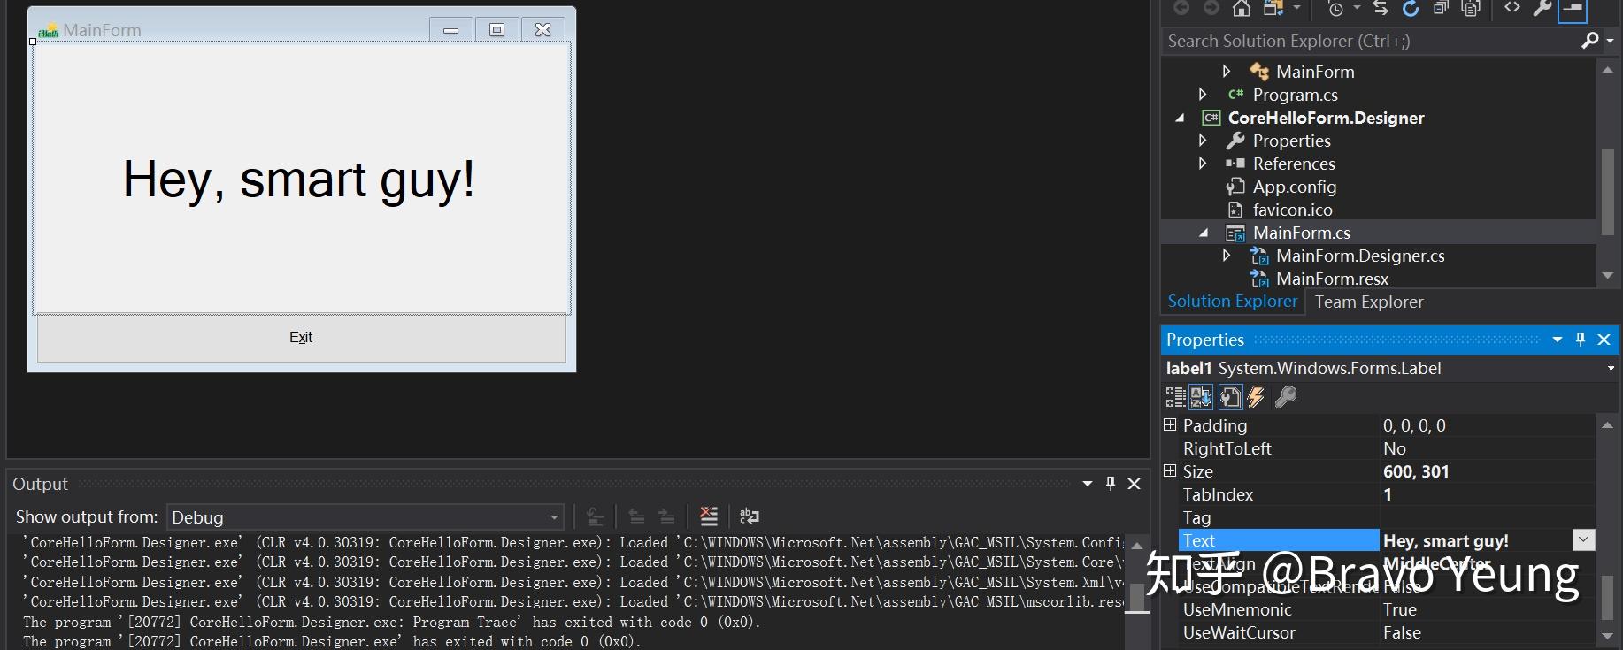Open Properties panel window position menu
1623x650 pixels.
1558,340
